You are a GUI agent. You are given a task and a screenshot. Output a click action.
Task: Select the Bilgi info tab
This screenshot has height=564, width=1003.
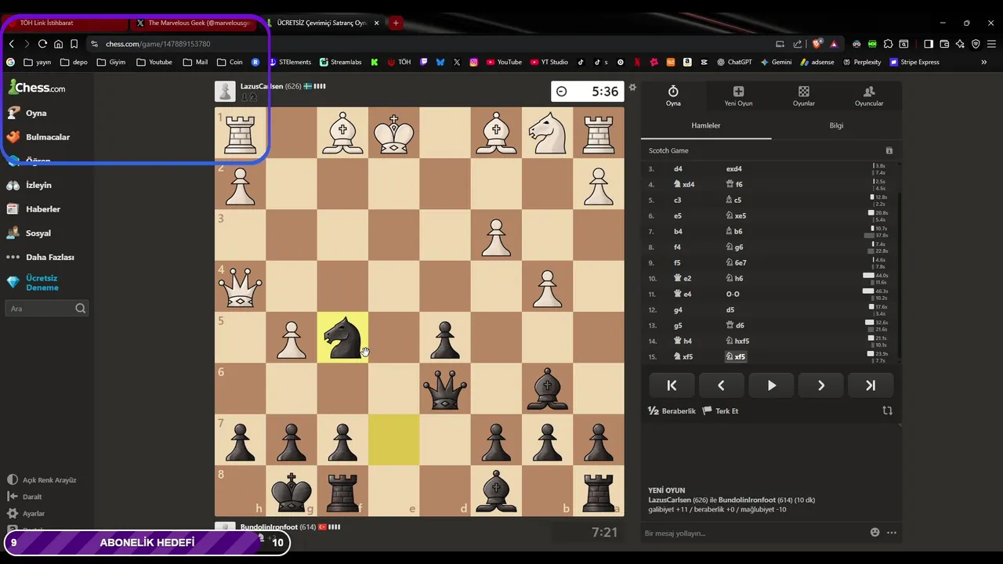click(837, 125)
